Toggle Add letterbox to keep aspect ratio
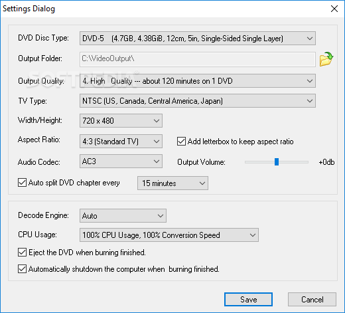The image size is (345, 313). click(181, 142)
